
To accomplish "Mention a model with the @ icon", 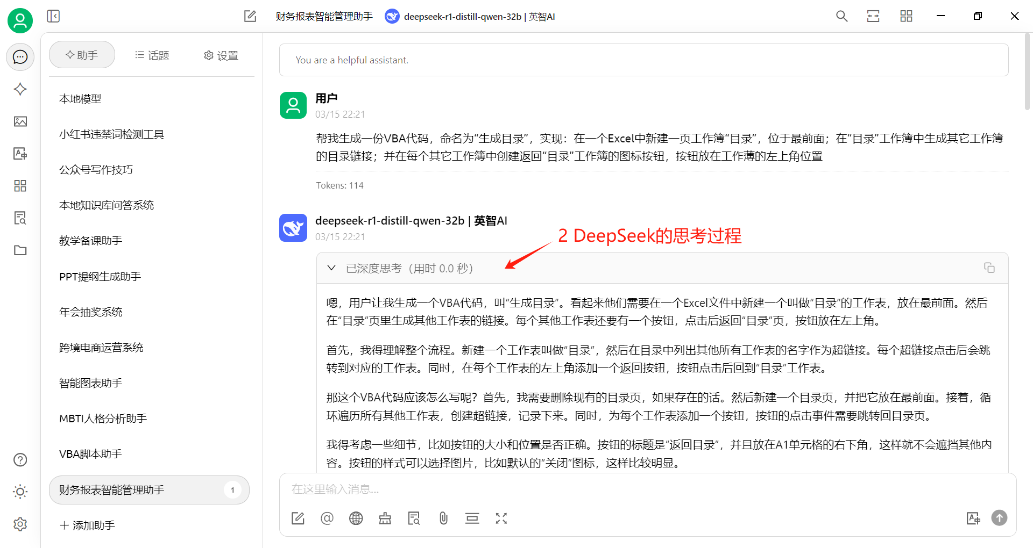I will [x=327, y=518].
